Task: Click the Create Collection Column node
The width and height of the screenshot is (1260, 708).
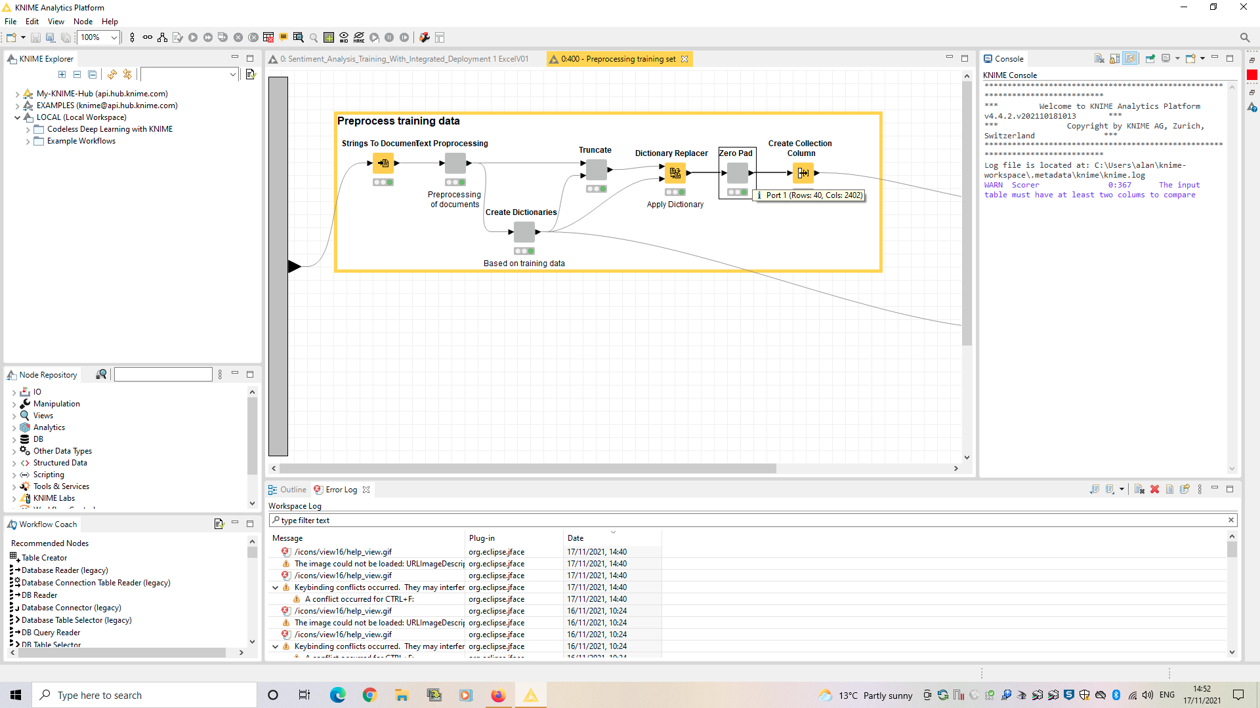Action: (803, 173)
